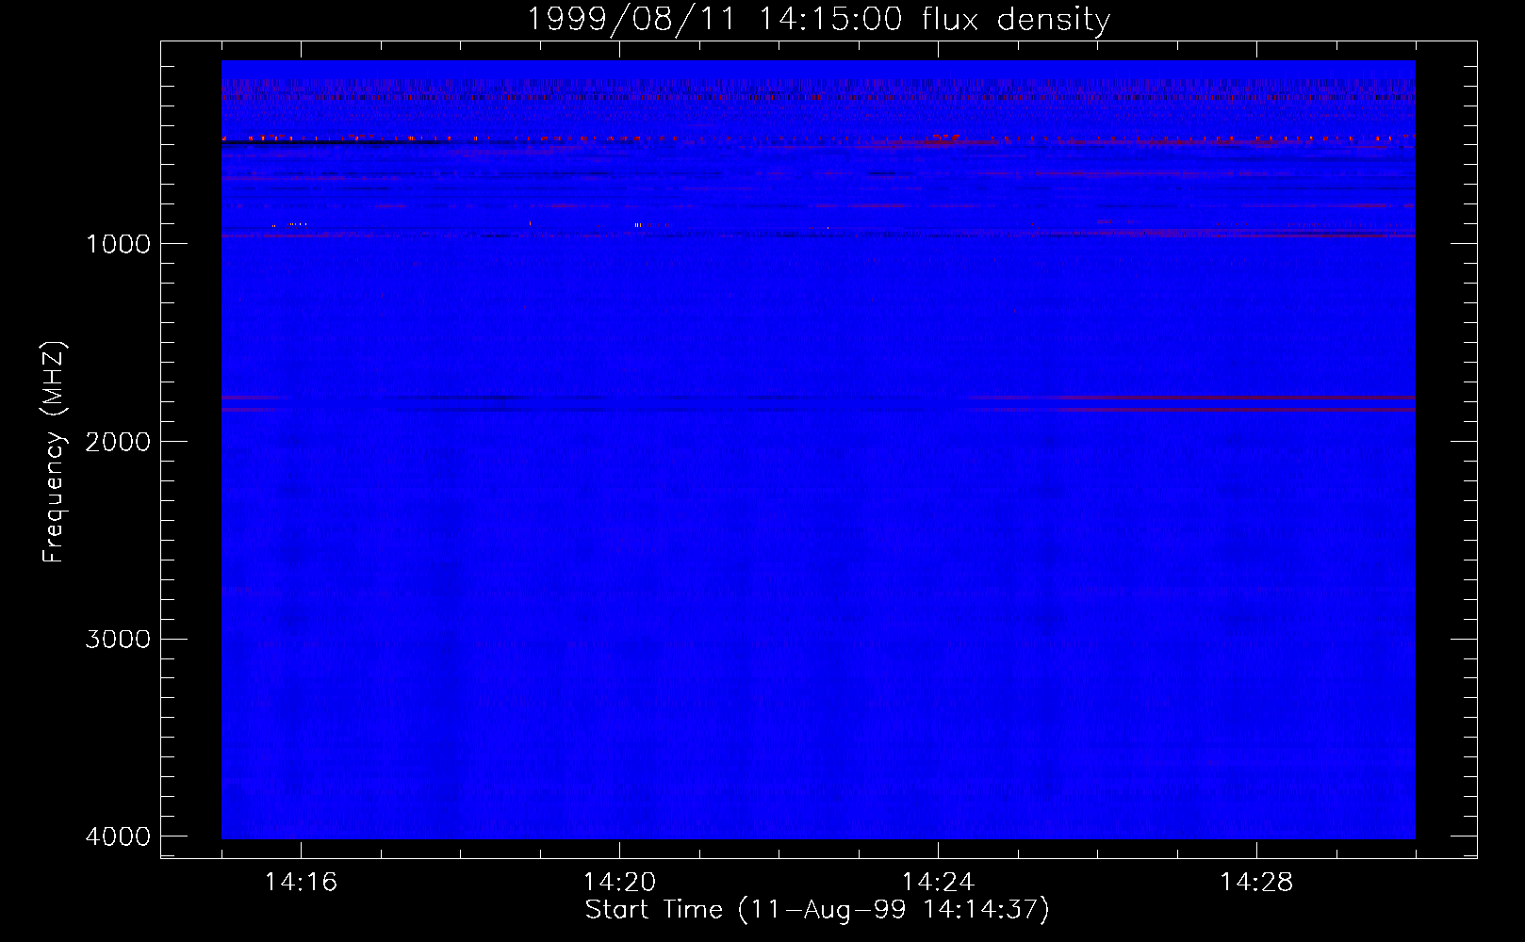
Task: Click the 3000 frequency tick label
Action: point(118,640)
